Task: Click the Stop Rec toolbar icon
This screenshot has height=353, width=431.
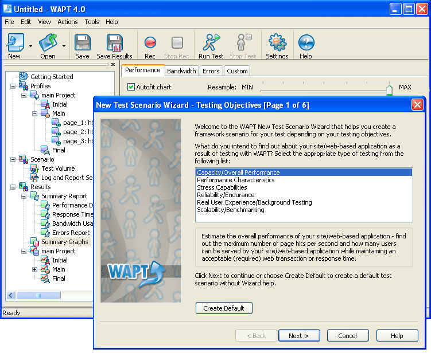Action: tap(177, 42)
